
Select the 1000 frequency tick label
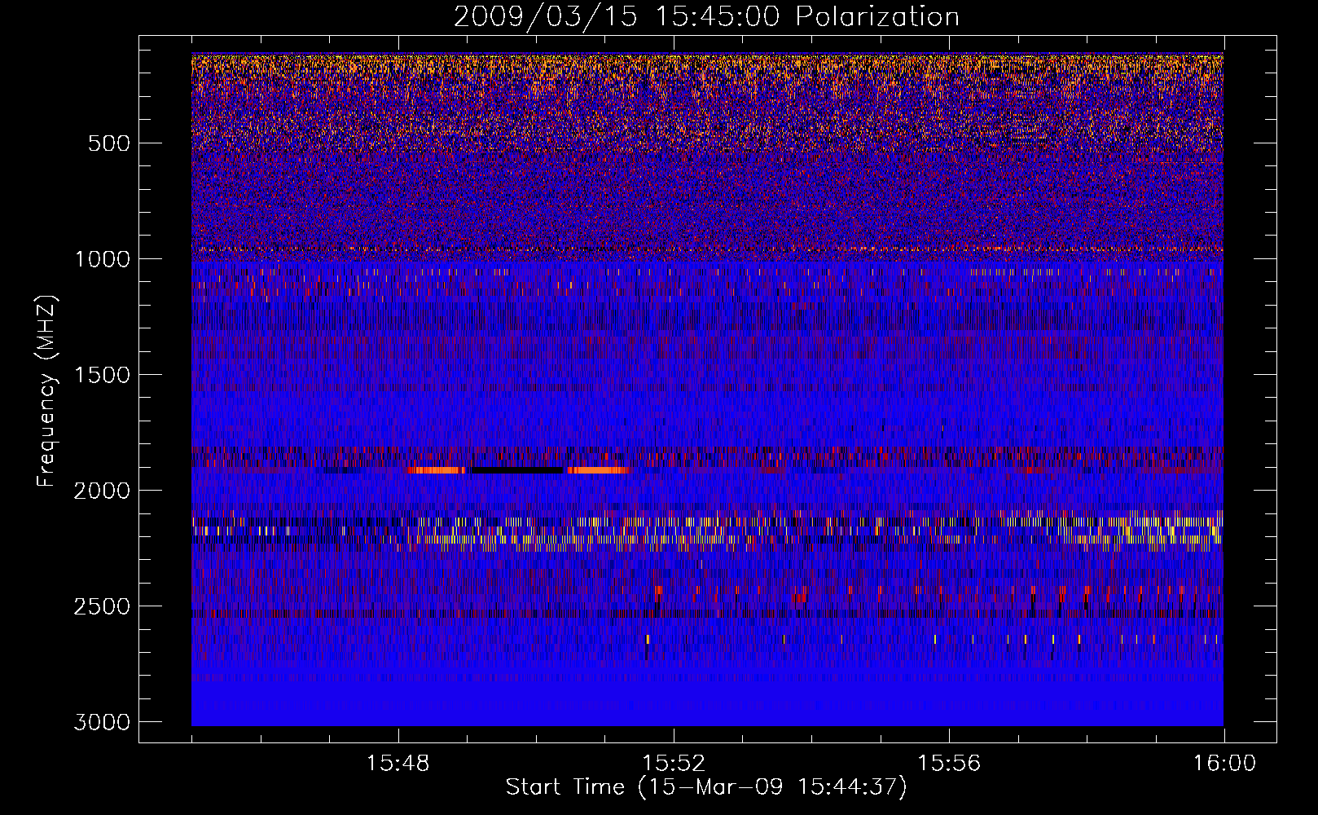point(102,259)
